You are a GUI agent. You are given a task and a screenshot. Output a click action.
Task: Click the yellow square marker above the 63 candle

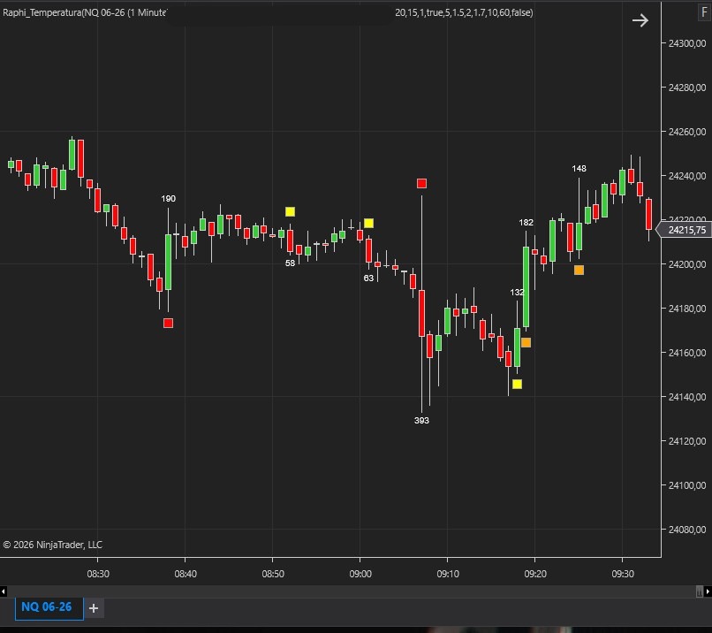tap(368, 223)
